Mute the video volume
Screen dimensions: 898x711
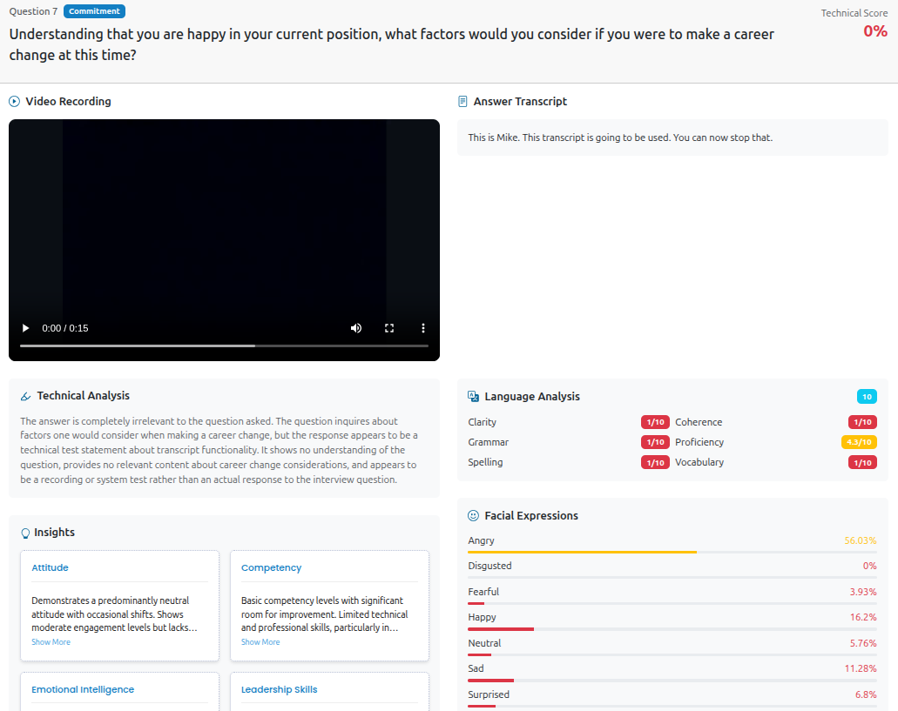(355, 328)
